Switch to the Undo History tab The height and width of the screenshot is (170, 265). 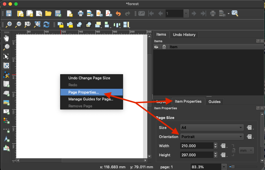point(184,35)
